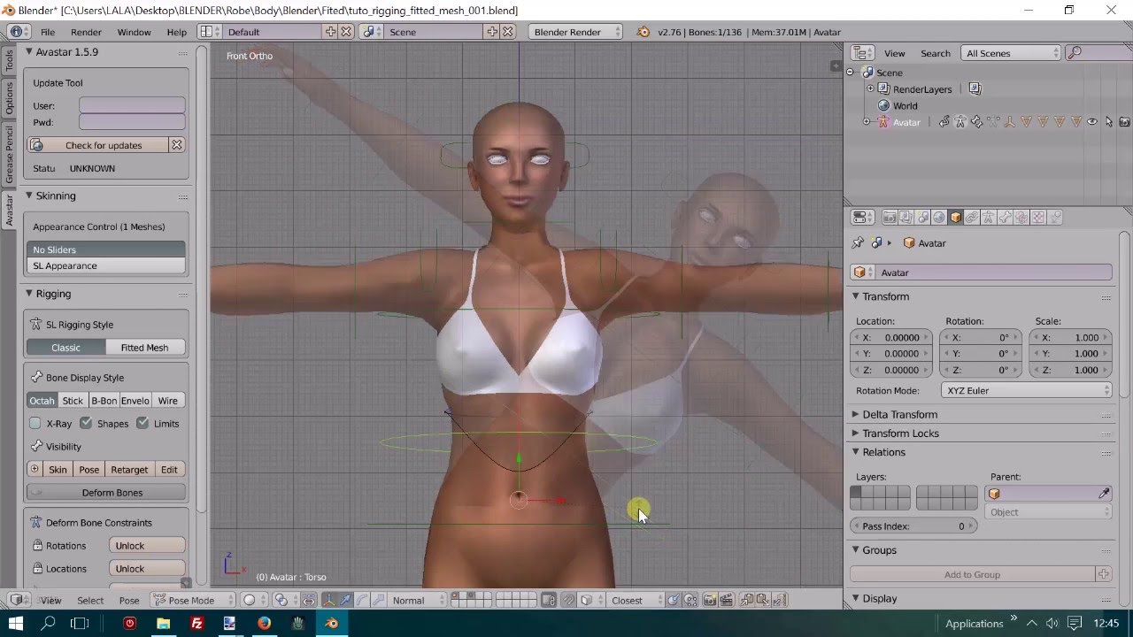Click the pin icon in properties breadcrumb
Image resolution: width=1133 pixels, height=637 pixels.
pos(858,242)
